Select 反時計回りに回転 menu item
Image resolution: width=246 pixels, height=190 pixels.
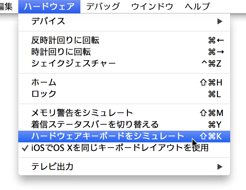pyautogui.click(x=124, y=40)
